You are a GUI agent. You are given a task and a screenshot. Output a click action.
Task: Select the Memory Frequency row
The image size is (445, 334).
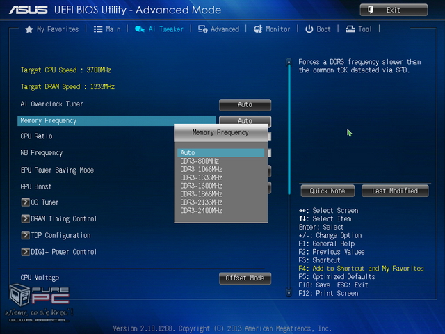point(116,120)
